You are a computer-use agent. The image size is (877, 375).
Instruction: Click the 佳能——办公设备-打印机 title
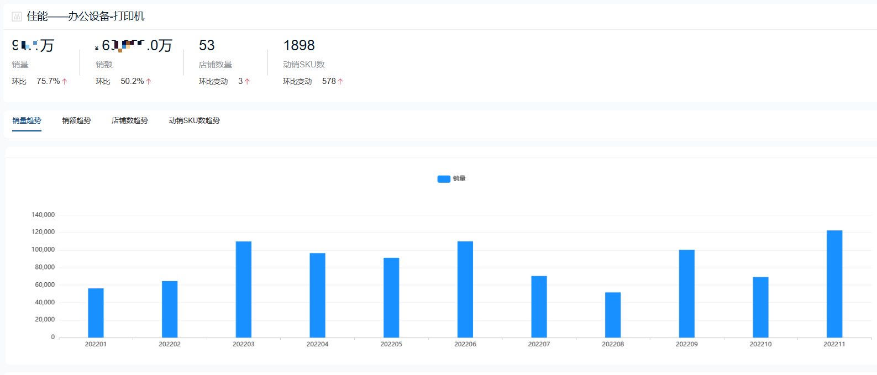pyautogui.click(x=86, y=17)
